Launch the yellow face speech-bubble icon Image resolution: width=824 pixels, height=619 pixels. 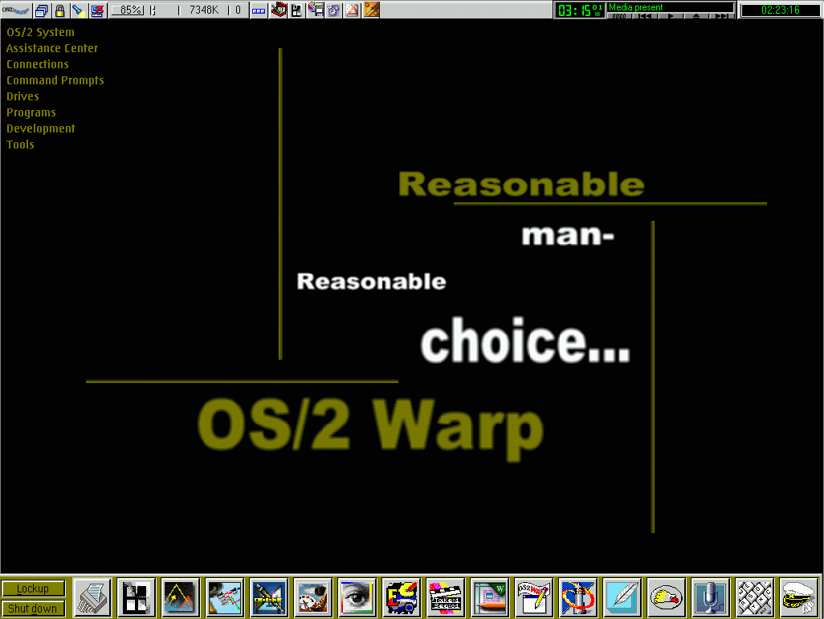[667, 597]
